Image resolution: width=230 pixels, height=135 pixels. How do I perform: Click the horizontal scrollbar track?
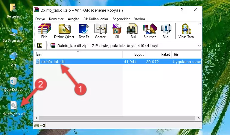tap(117, 118)
